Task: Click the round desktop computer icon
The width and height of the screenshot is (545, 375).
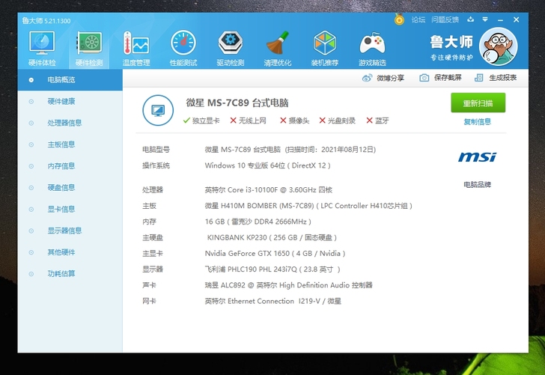Action: [158, 110]
